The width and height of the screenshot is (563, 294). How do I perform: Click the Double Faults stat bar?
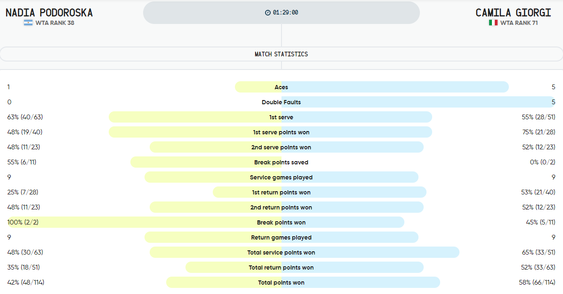(x=418, y=102)
